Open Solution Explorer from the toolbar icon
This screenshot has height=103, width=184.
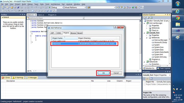[118, 7]
